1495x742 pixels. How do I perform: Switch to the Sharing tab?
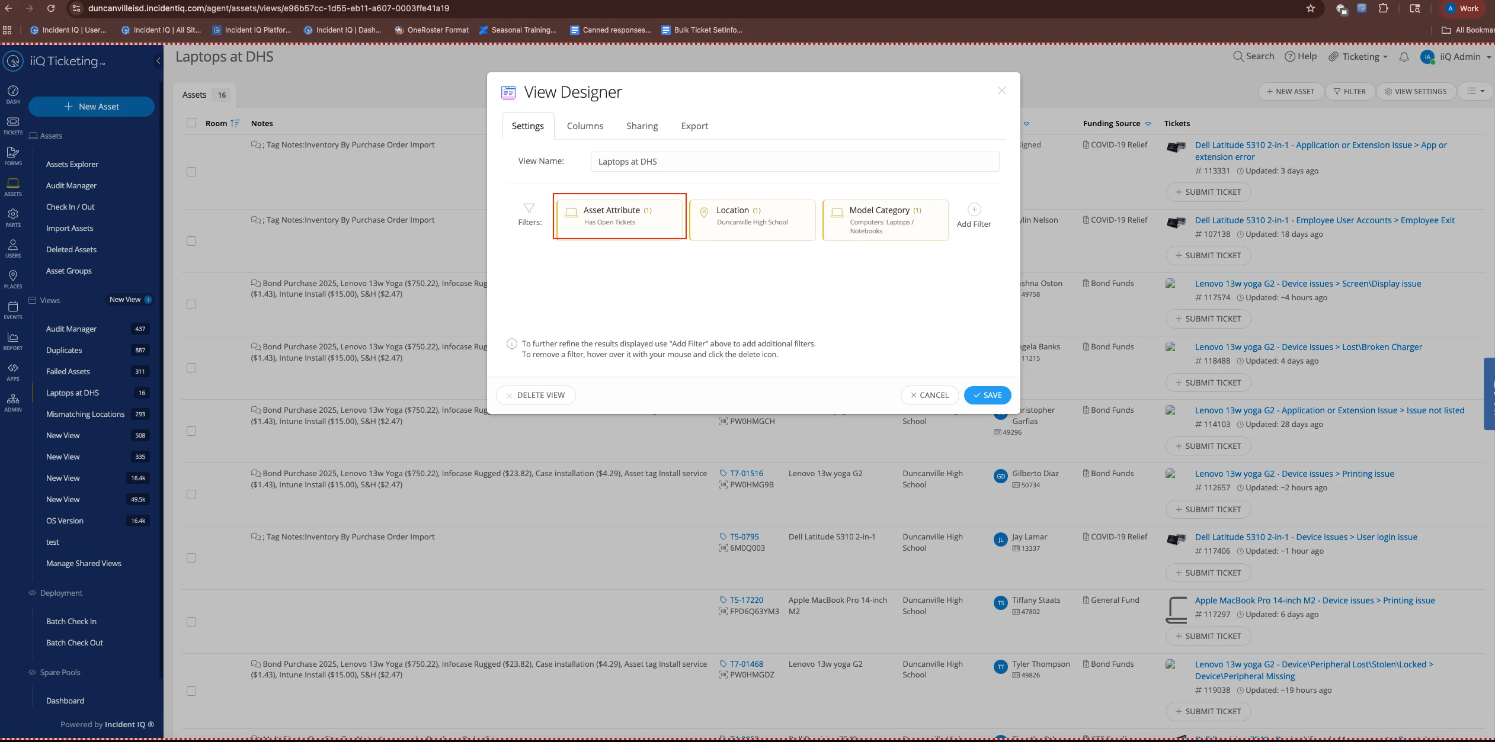coord(642,126)
